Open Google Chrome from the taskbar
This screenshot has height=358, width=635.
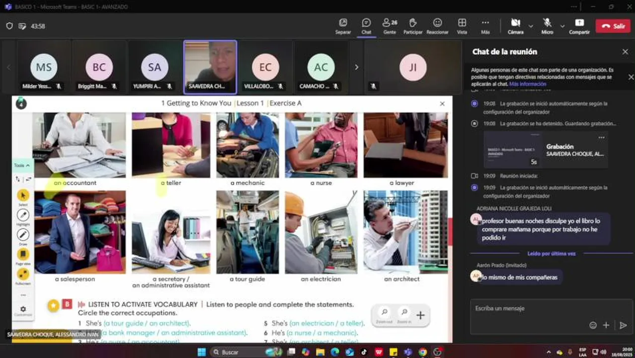(x=422, y=352)
